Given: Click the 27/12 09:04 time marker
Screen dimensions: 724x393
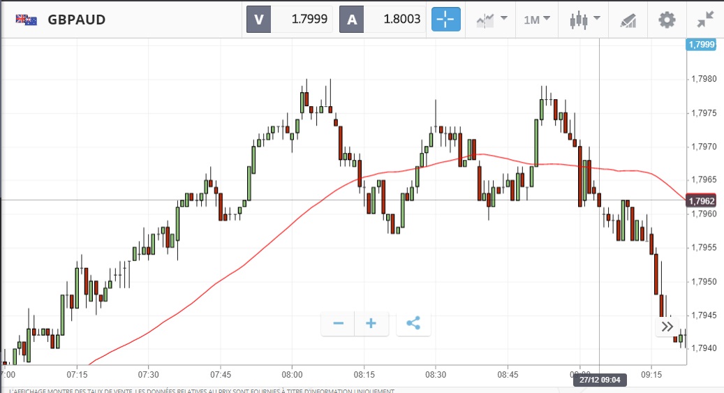Looking at the screenshot, I should coord(599,380).
